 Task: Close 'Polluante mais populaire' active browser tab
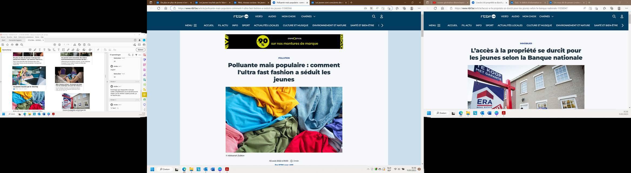click(307, 3)
